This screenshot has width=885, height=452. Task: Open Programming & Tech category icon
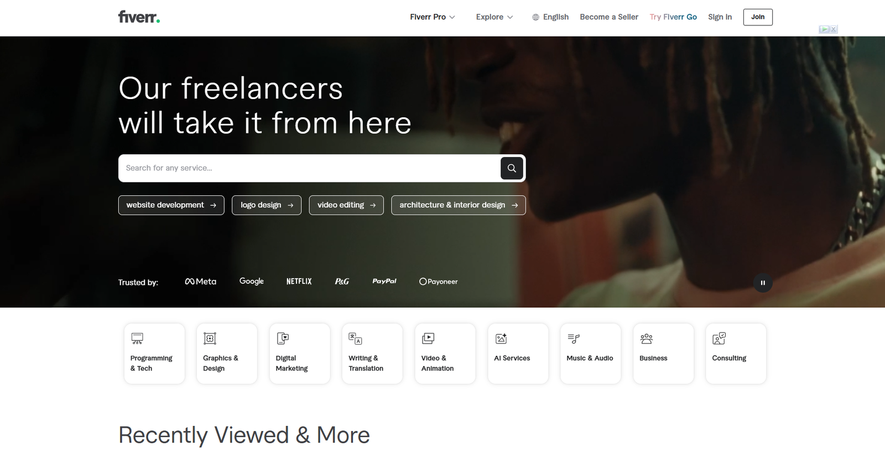[137, 339]
